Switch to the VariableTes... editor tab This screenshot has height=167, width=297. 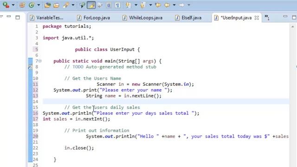46,18
